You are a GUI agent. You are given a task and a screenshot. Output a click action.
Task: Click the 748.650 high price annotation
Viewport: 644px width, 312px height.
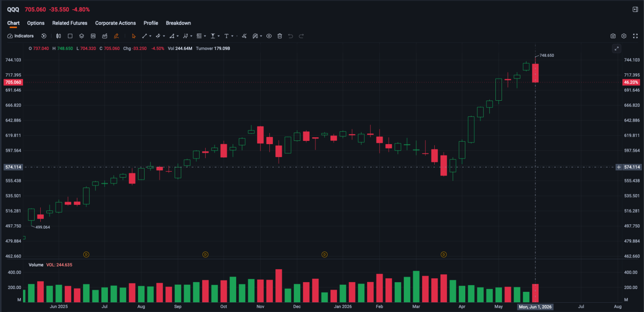coord(547,56)
